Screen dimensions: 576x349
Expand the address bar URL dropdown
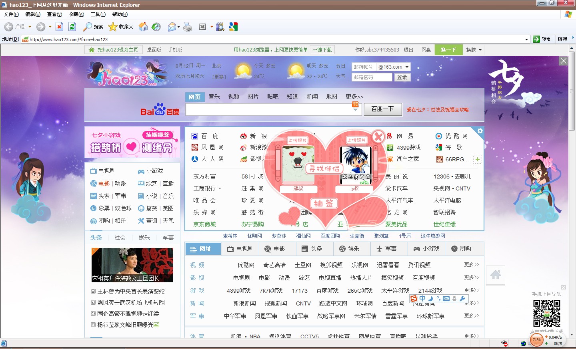coord(526,39)
